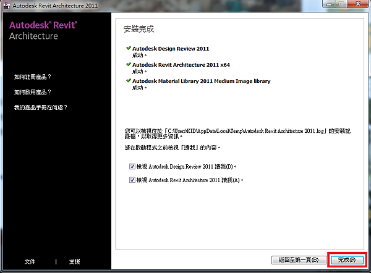The image size is (371, 273).
Task: Click green checkmark beside Autodesk Design Review 2011
Action: click(129, 48)
